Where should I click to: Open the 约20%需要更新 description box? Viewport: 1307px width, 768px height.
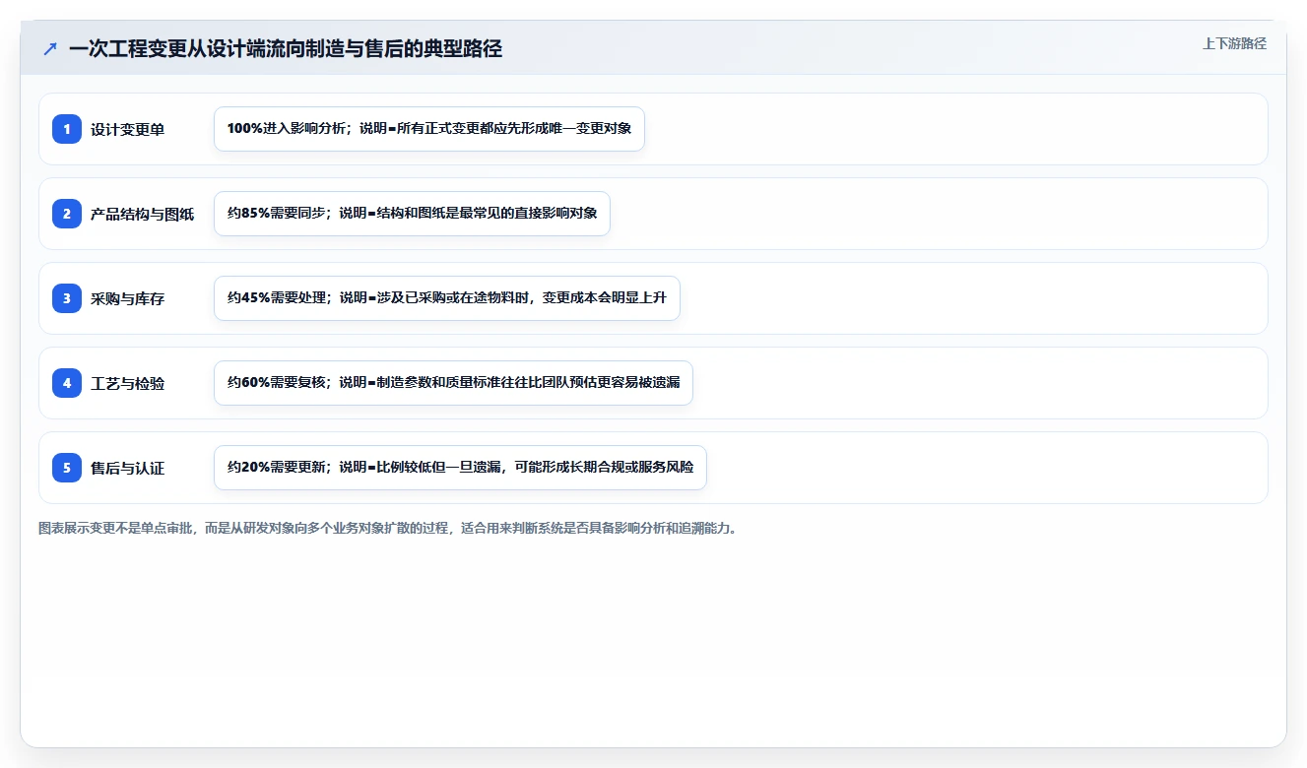coord(460,468)
